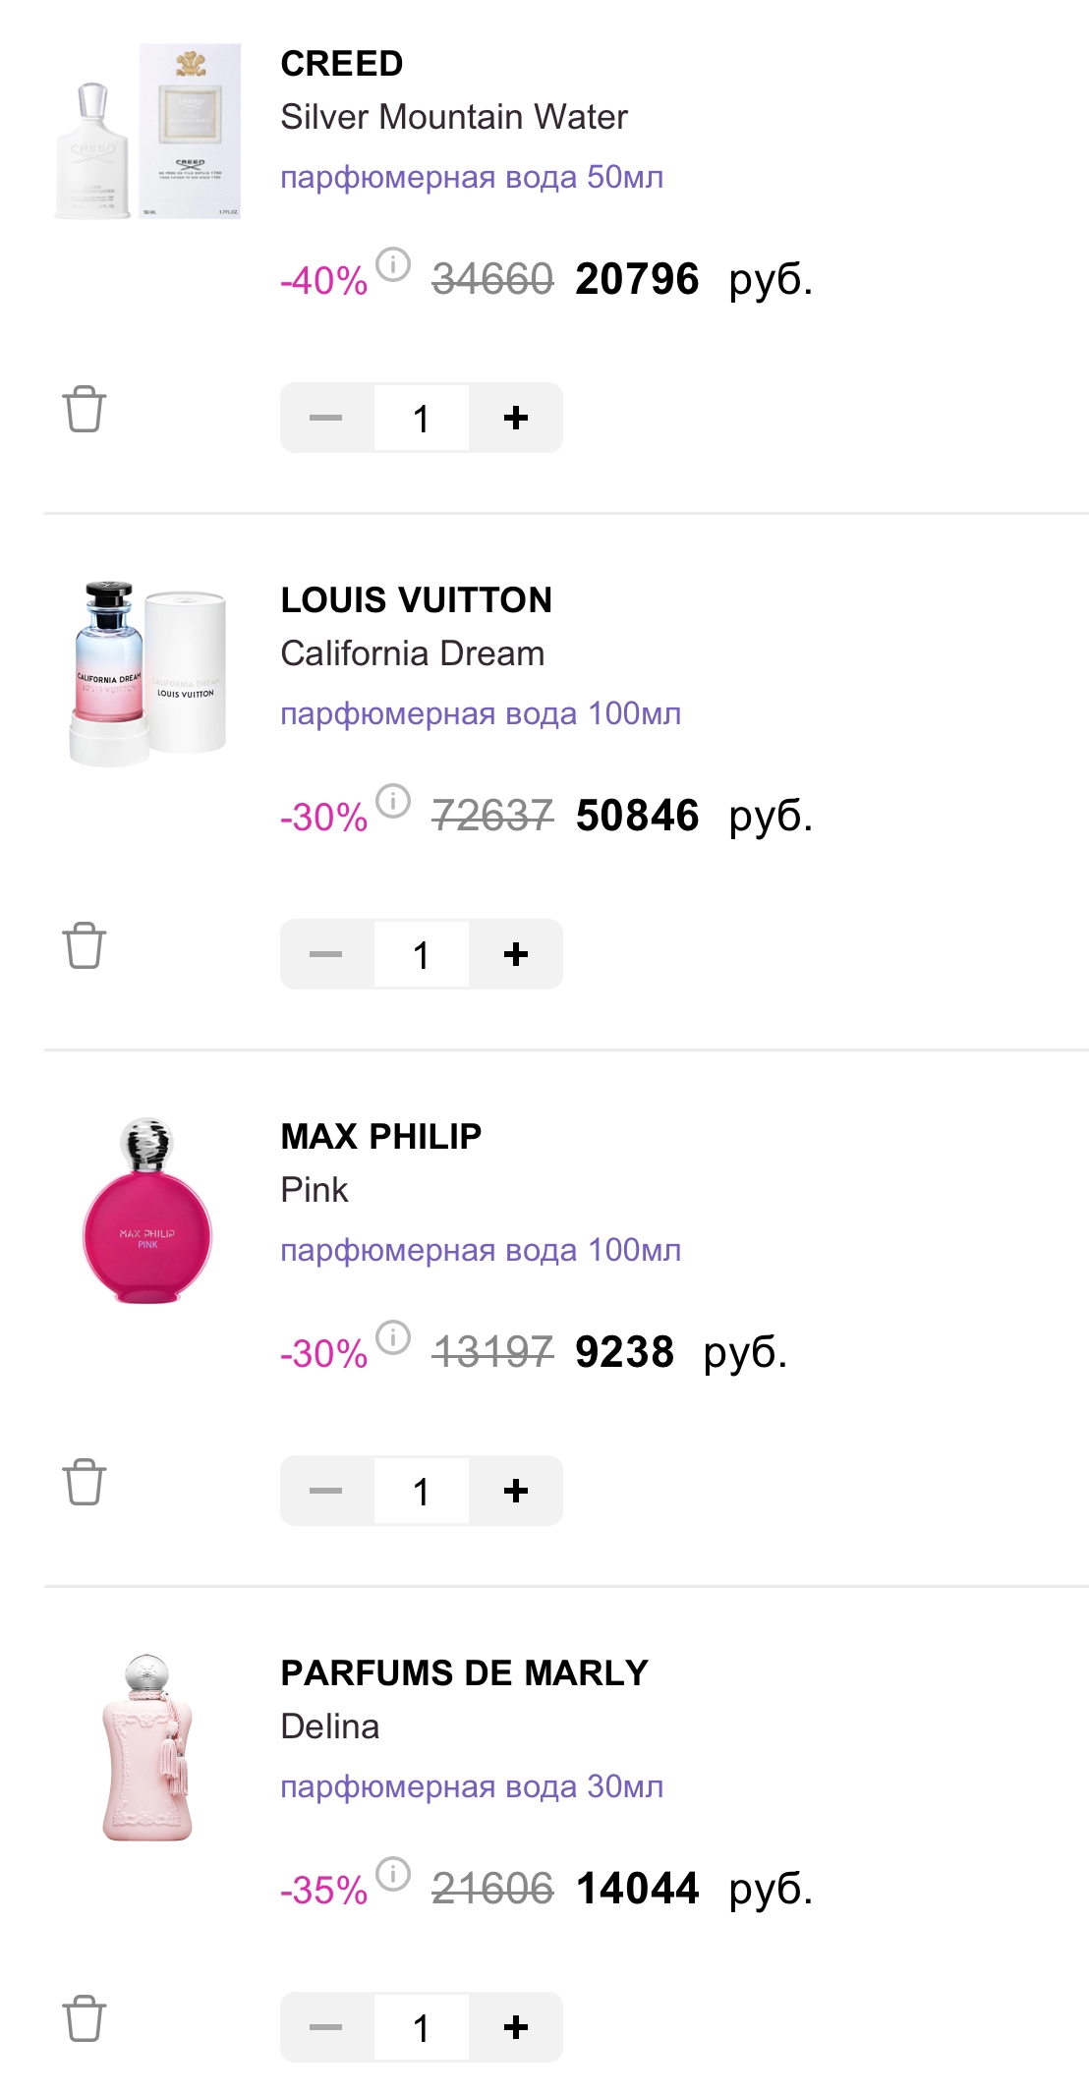
Task: Open info icon next to Delina -35%
Action: pyautogui.click(x=393, y=1874)
